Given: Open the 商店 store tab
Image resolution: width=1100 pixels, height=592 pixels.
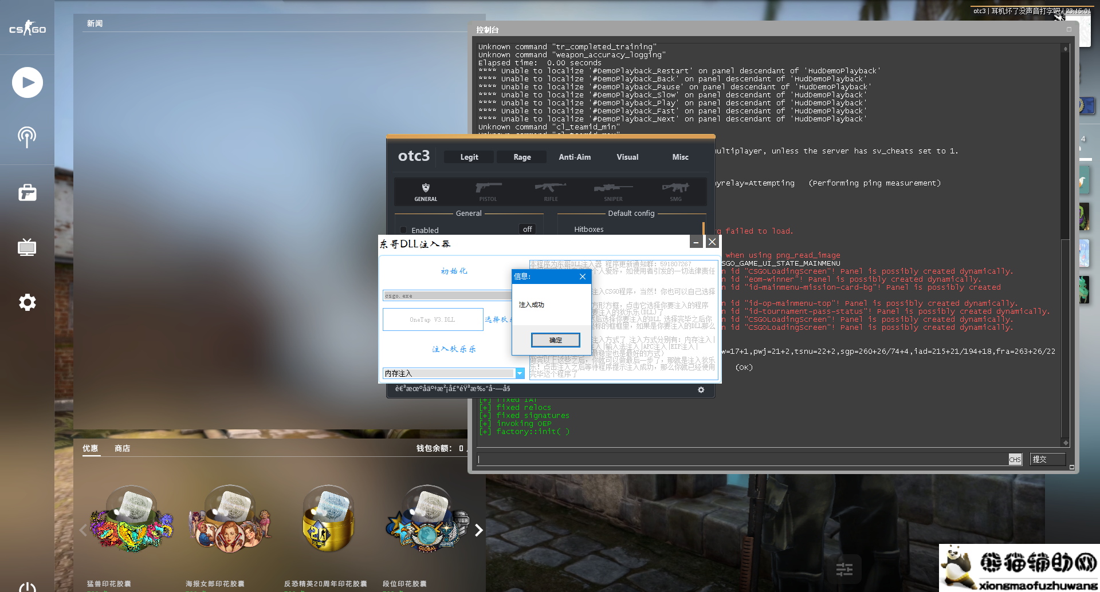Looking at the screenshot, I should point(122,448).
